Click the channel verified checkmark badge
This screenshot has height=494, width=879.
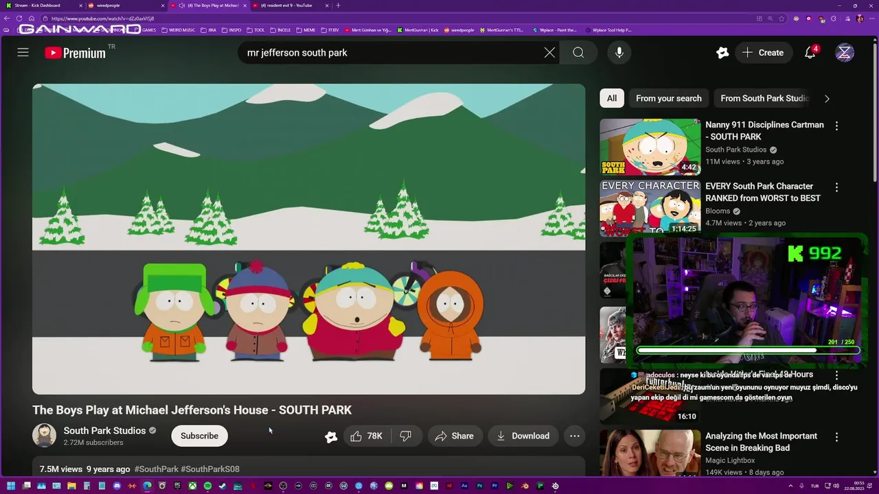pyautogui.click(x=152, y=431)
